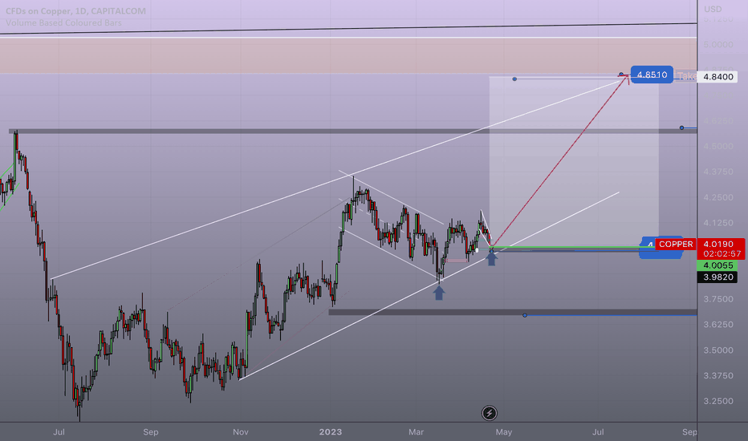Select the red diagonal projection line

[x=558, y=162]
